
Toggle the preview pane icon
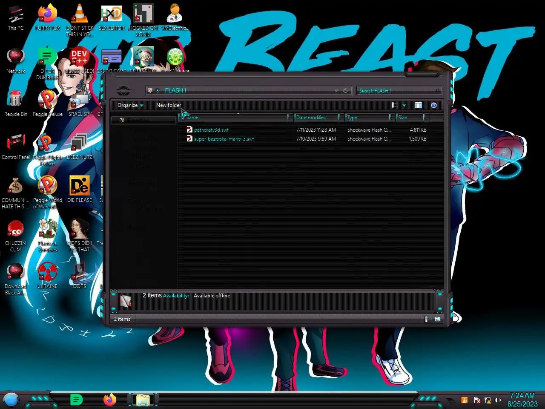click(x=419, y=105)
